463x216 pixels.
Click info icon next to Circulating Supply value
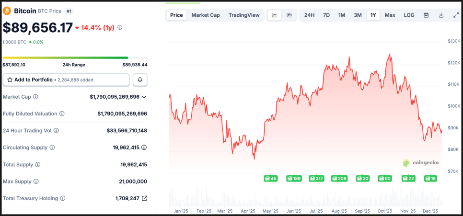click(144, 148)
